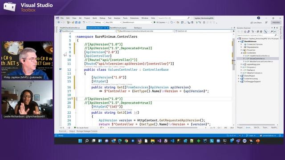Close the Solution Explorer panel
Viewport: 285px width, 160px height.
277,28
